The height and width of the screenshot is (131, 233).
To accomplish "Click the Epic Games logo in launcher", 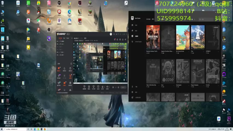I will 132,18.
